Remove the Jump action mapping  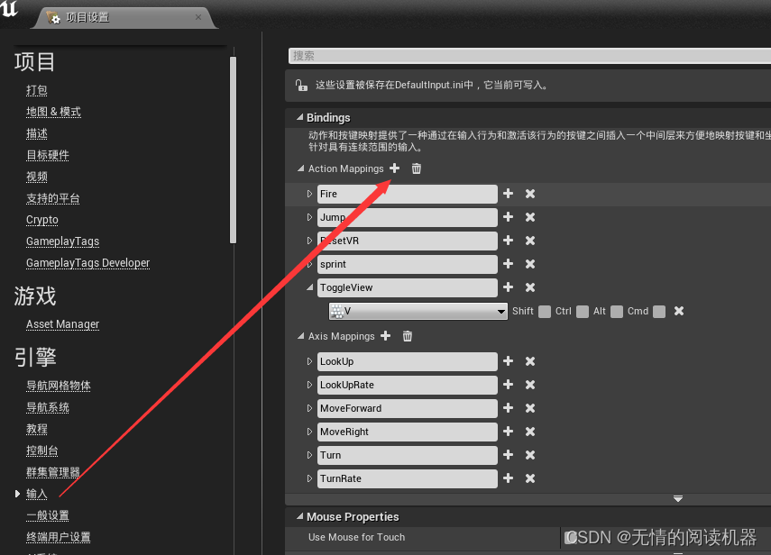529,216
